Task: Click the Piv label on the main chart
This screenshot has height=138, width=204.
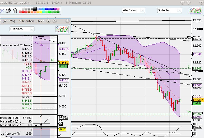Action: point(189,37)
